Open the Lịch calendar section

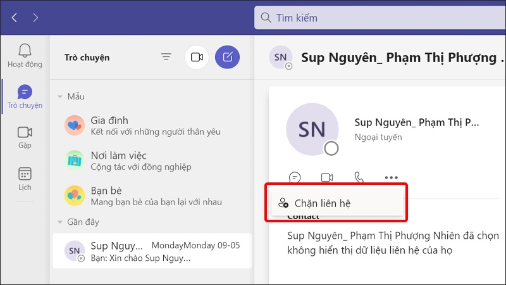click(x=25, y=179)
